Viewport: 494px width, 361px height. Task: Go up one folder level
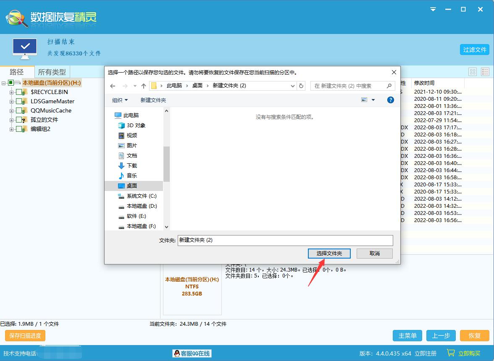144,86
